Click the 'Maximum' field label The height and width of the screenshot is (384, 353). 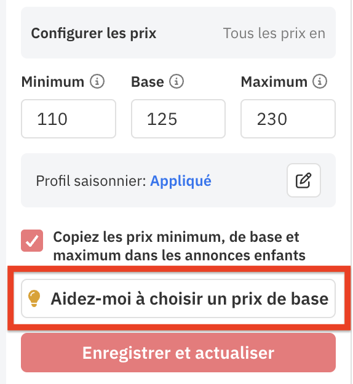(x=274, y=82)
